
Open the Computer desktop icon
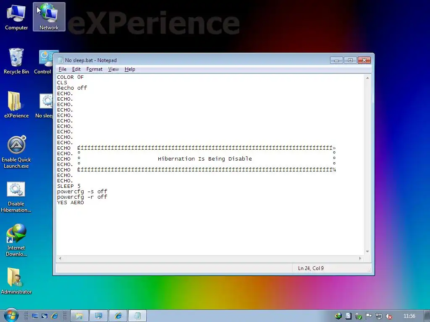click(16, 17)
